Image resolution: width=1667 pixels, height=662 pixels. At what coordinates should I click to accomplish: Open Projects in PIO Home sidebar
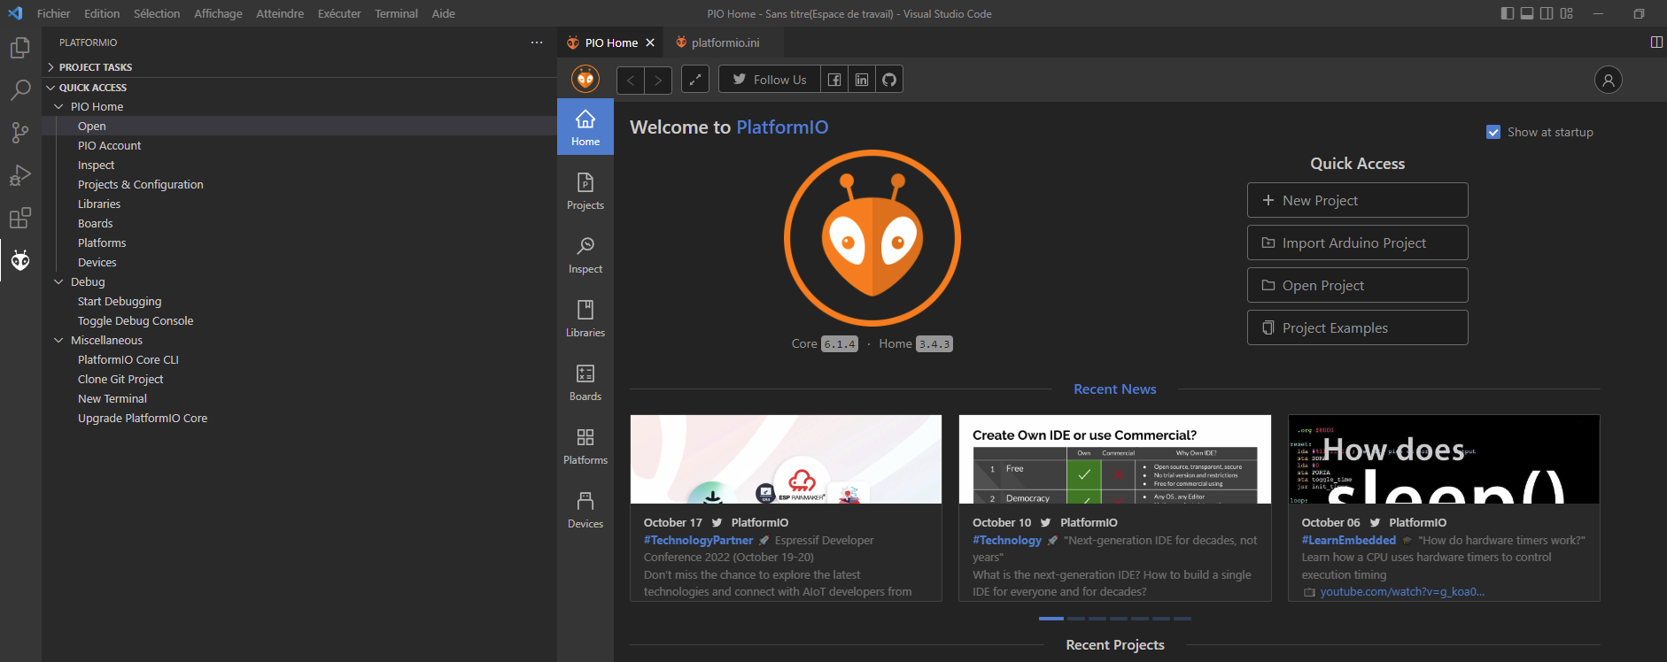point(585,191)
